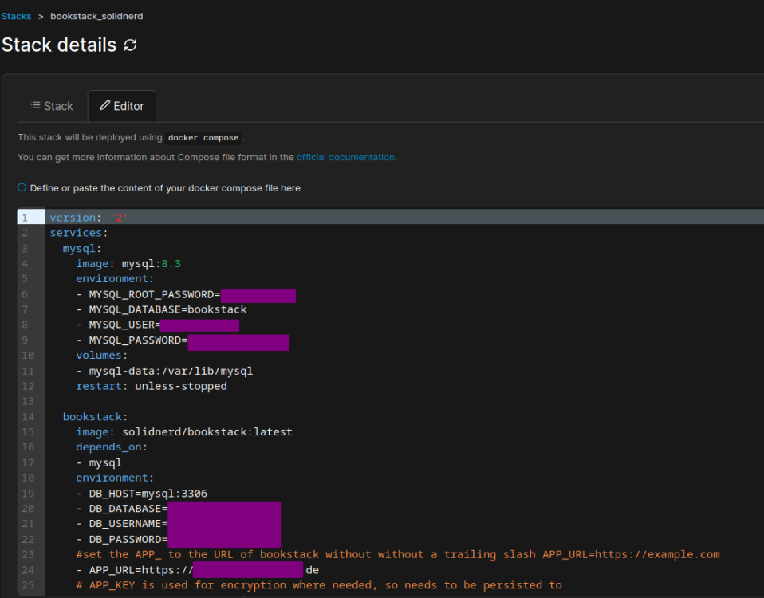Place cursor on the services line
Viewport: 764px width, 598px height.
pos(77,233)
